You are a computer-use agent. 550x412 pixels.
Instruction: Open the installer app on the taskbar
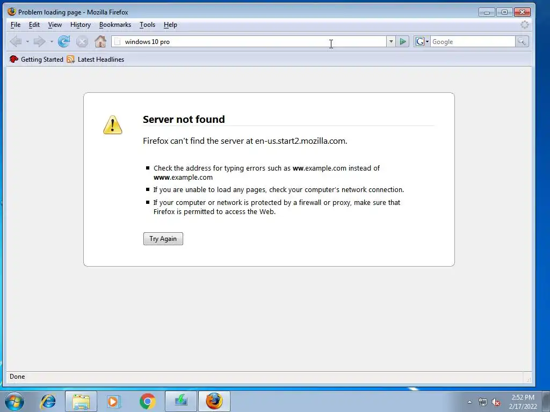click(x=181, y=401)
